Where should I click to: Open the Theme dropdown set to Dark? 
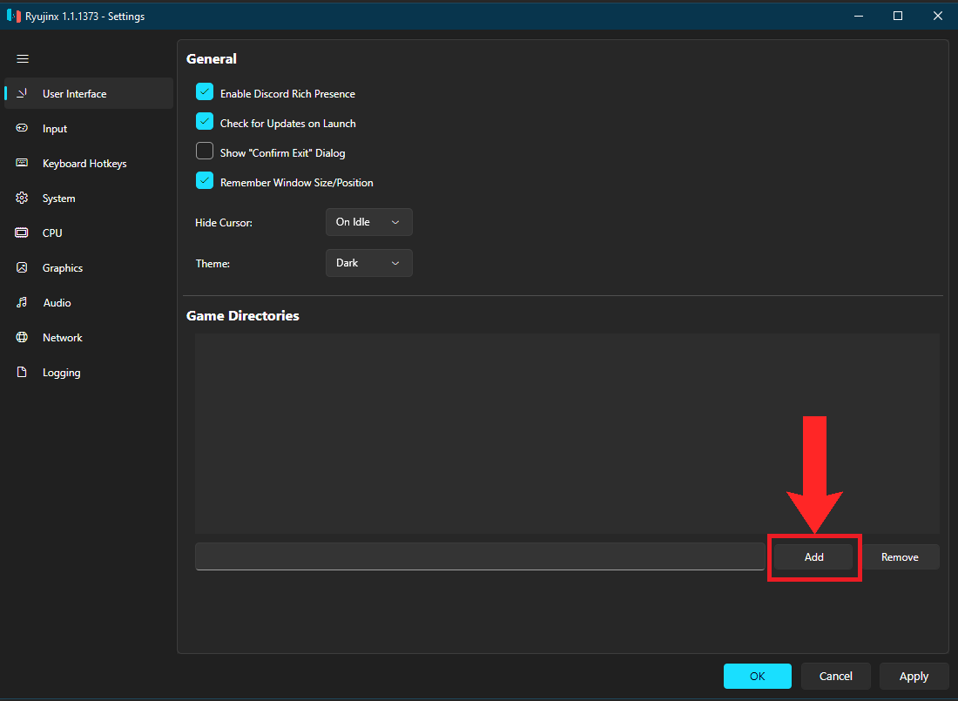pos(369,263)
